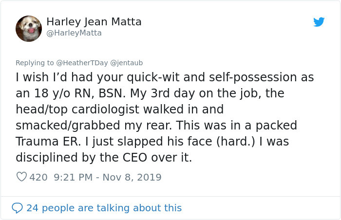
Task: Open Harley Jean Matta's profile picture
Action: pos(29,28)
